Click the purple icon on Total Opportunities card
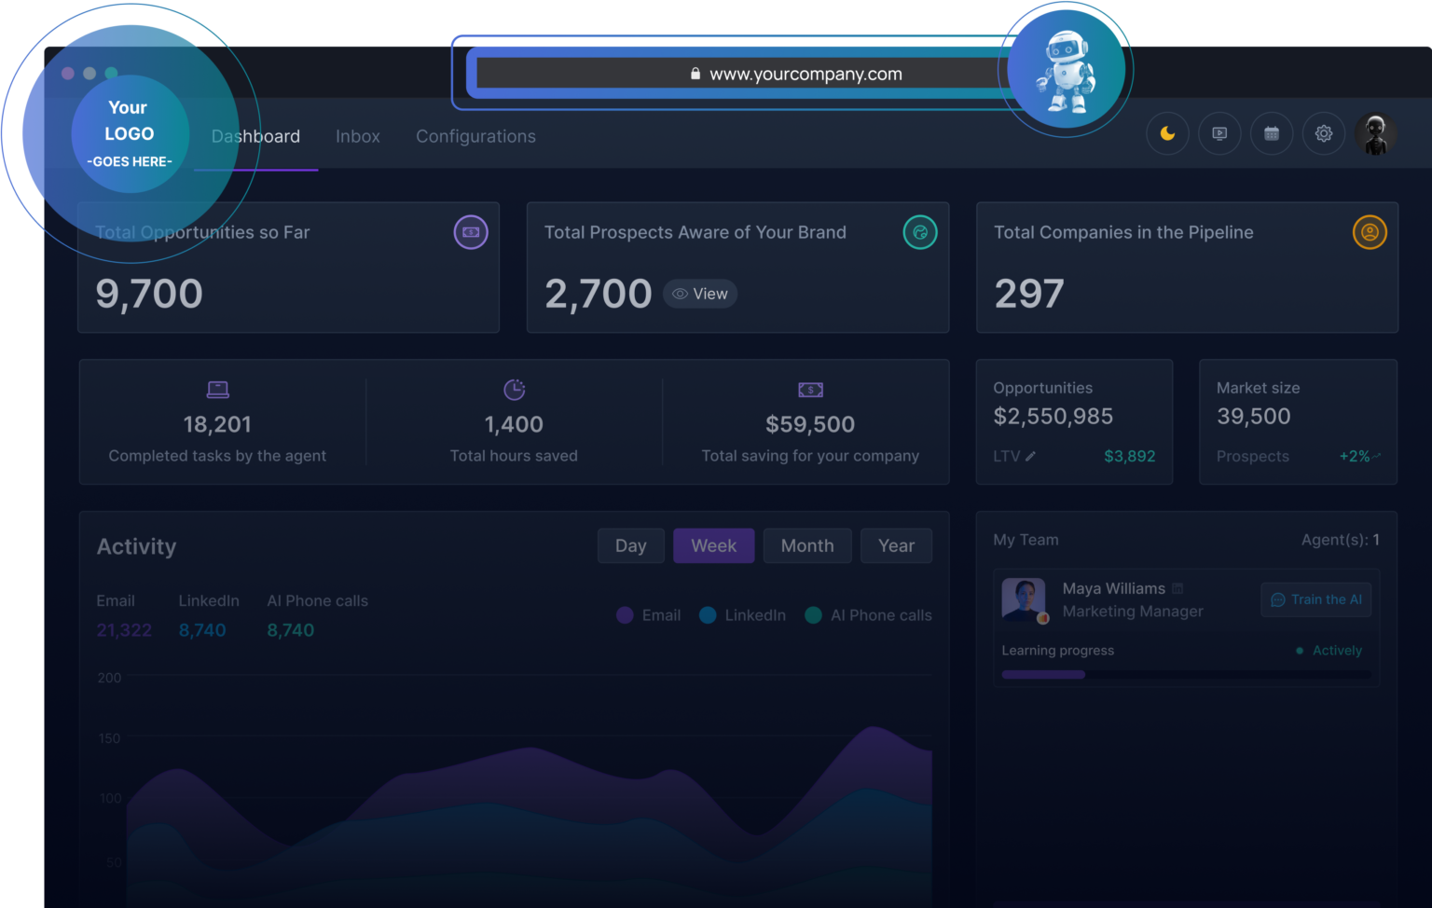Screen dimensions: 1432x908 [x=471, y=231]
